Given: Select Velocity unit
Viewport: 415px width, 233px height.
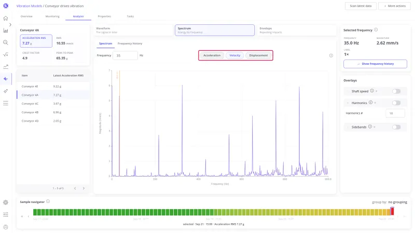Looking at the screenshot, I should pyautogui.click(x=235, y=55).
